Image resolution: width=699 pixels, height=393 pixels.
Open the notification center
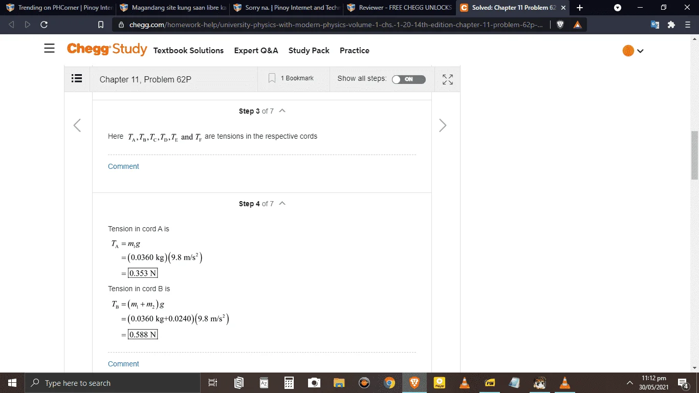point(683,383)
